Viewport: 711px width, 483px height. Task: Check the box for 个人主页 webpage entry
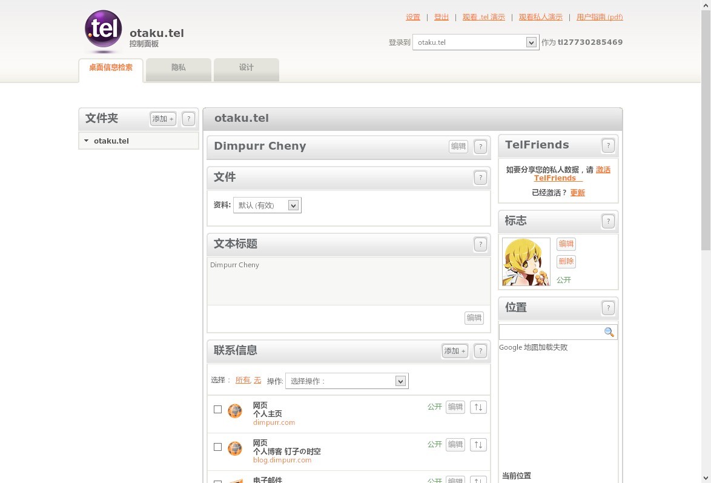coord(218,410)
